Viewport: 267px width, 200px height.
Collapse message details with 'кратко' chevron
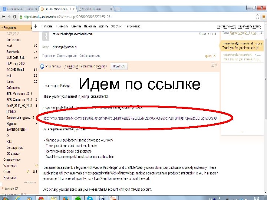click(210, 56)
